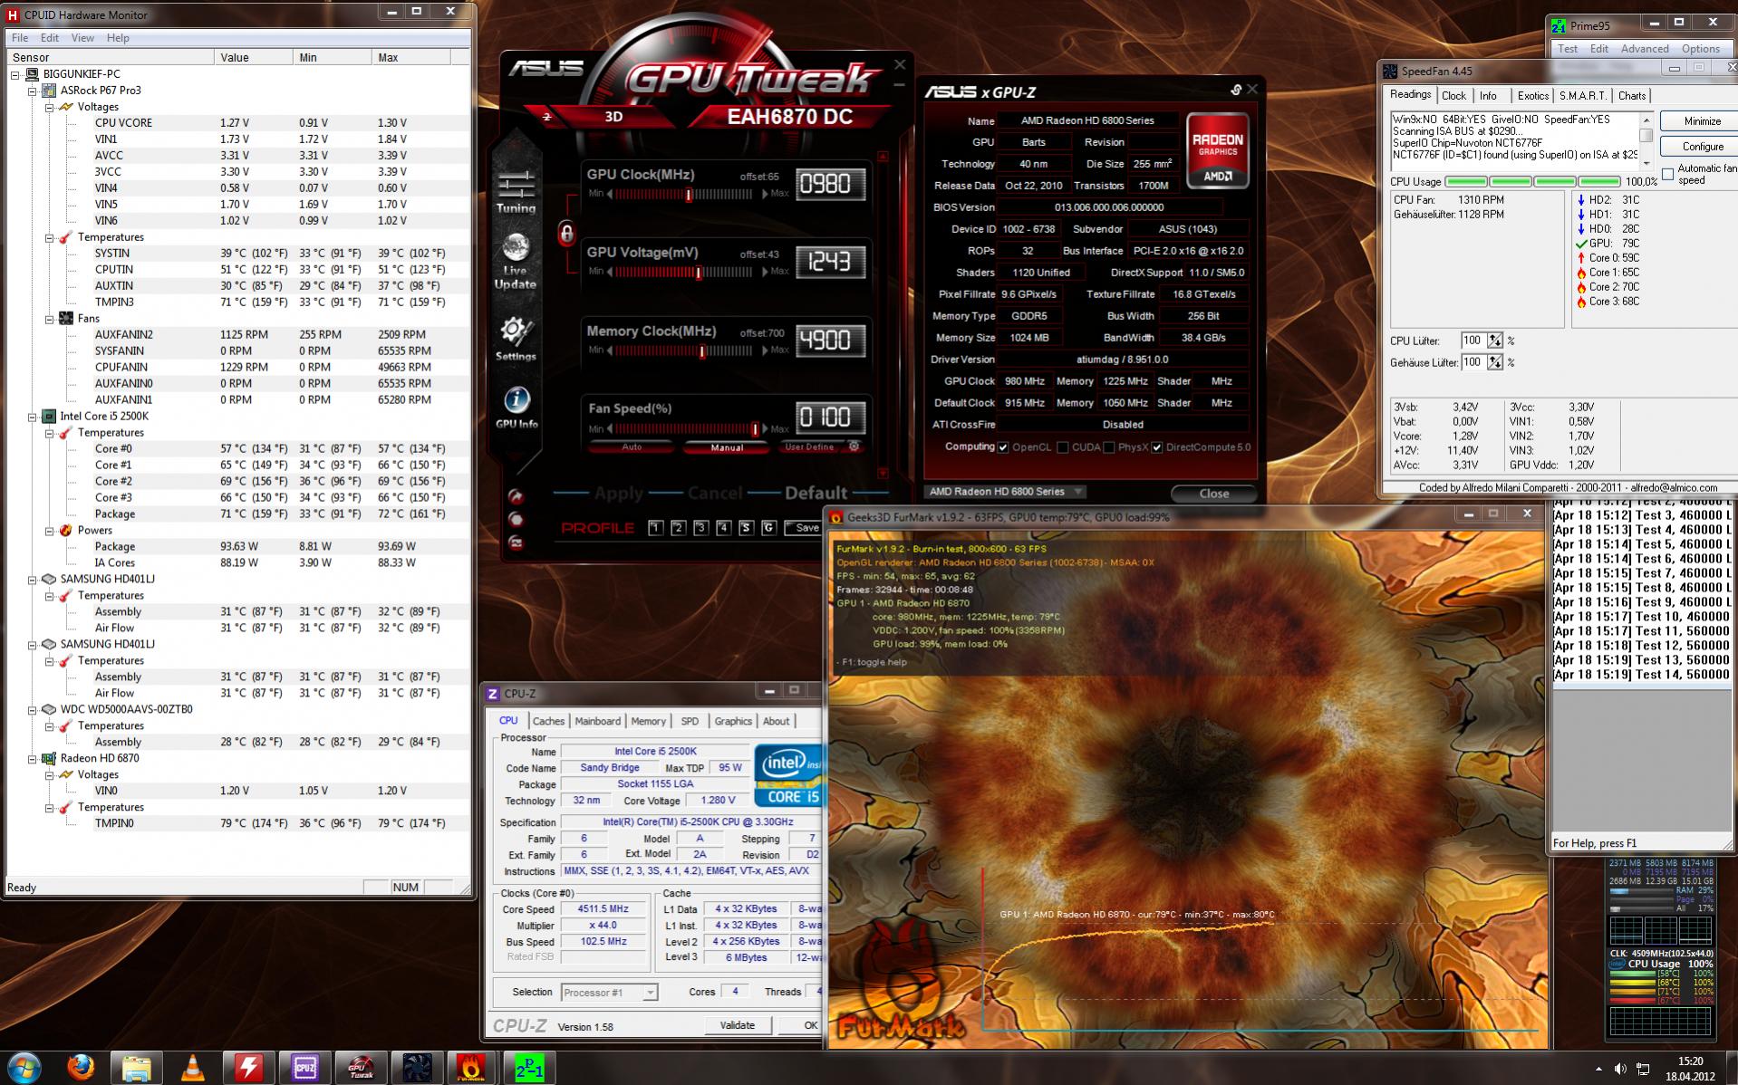Screen dimensions: 1738x1085
Task: Click the Memory Clock value display 4900
Action: coord(829,341)
